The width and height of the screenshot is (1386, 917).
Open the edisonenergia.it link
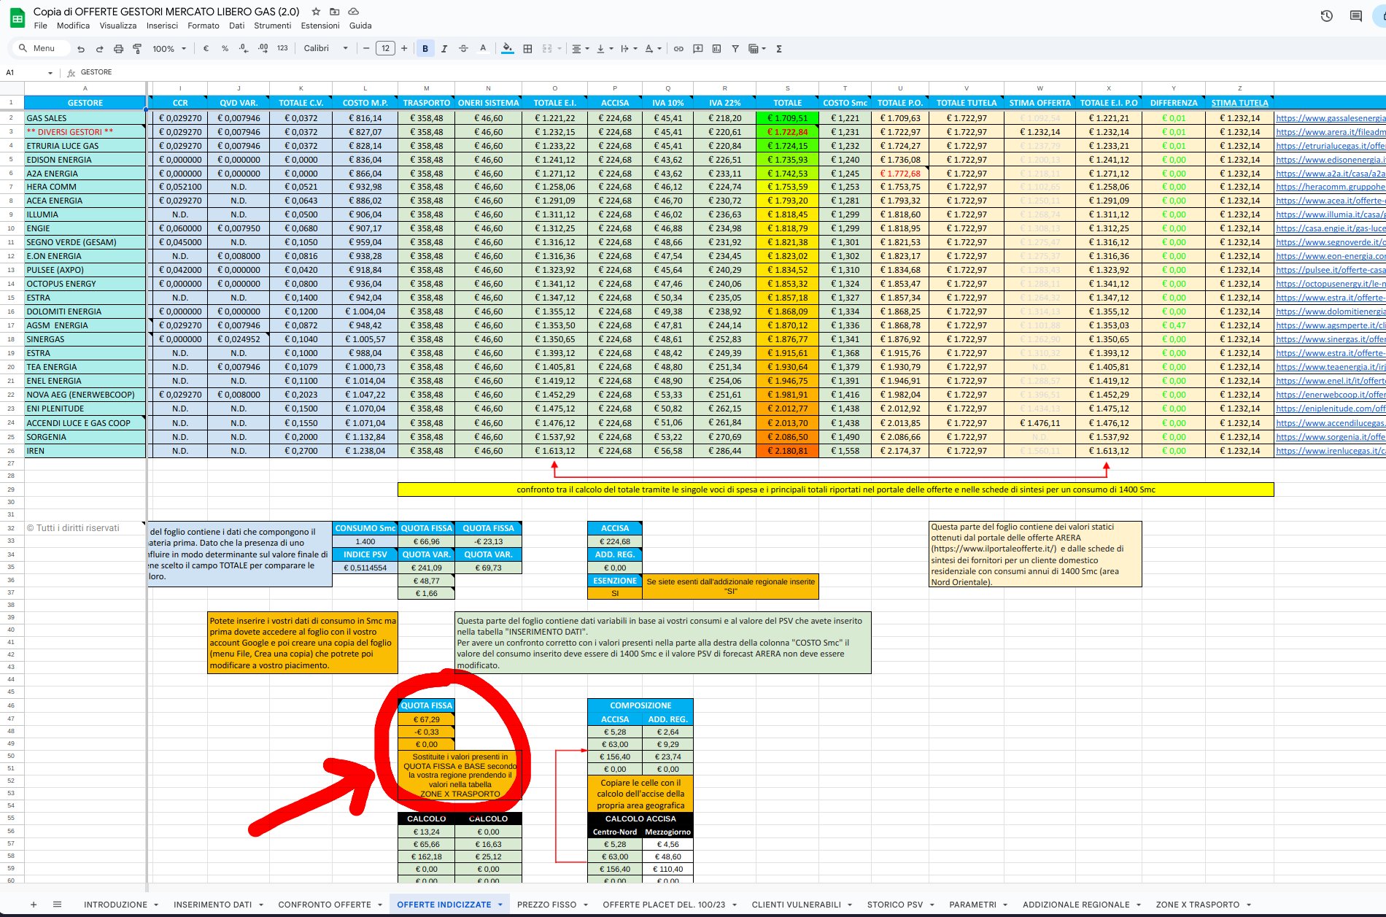1331,160
